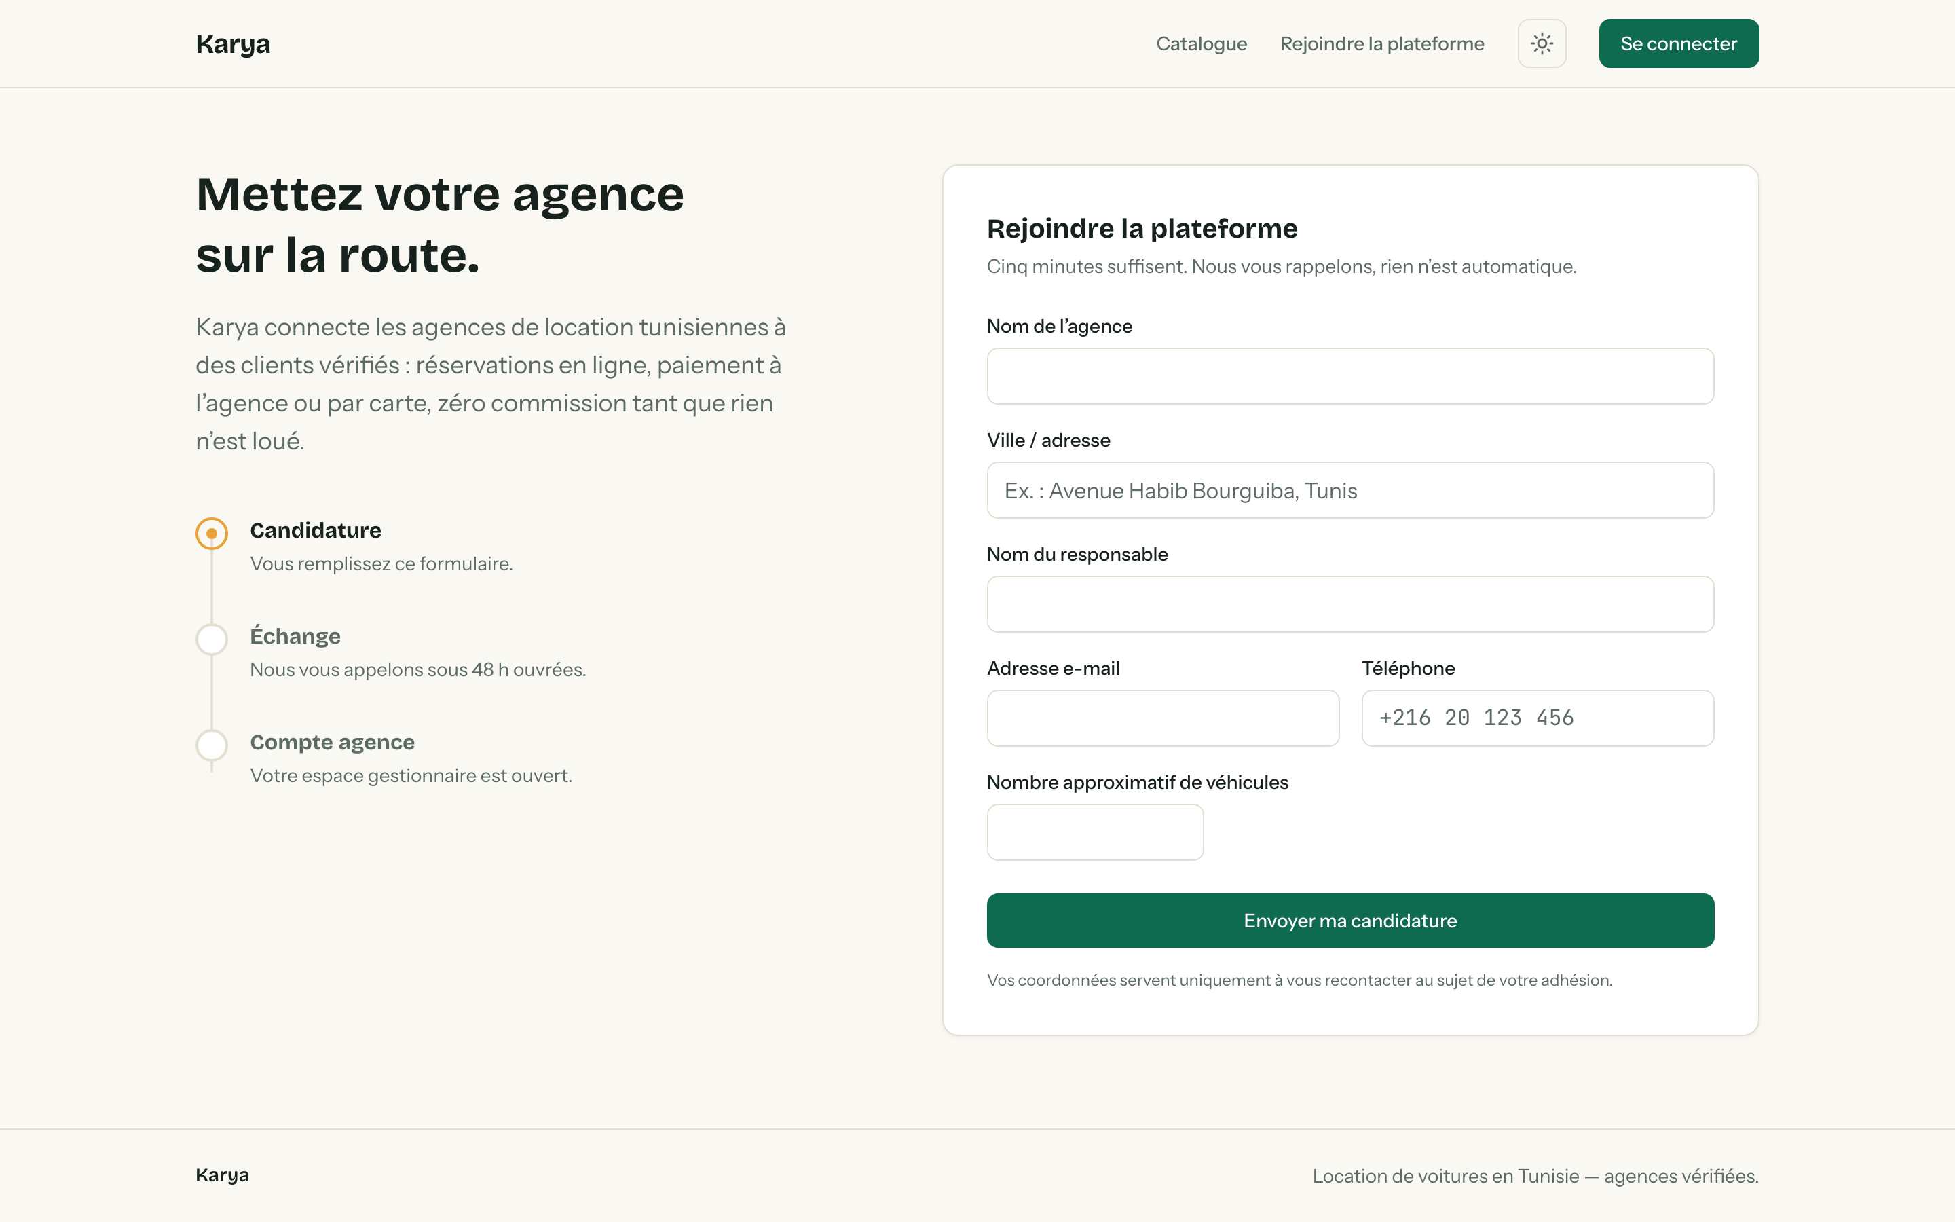Click the Compte agence step title
Image resolution: width=1955 pixels, height=1222 pixels.
click(x=332, y=742)
